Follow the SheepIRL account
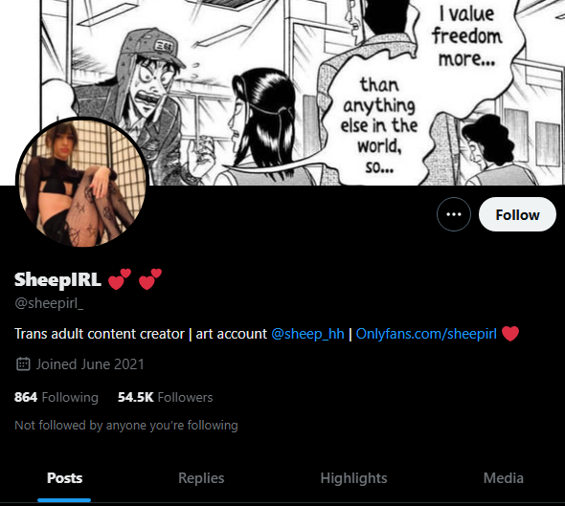565x506 pixels. (517, 214)
